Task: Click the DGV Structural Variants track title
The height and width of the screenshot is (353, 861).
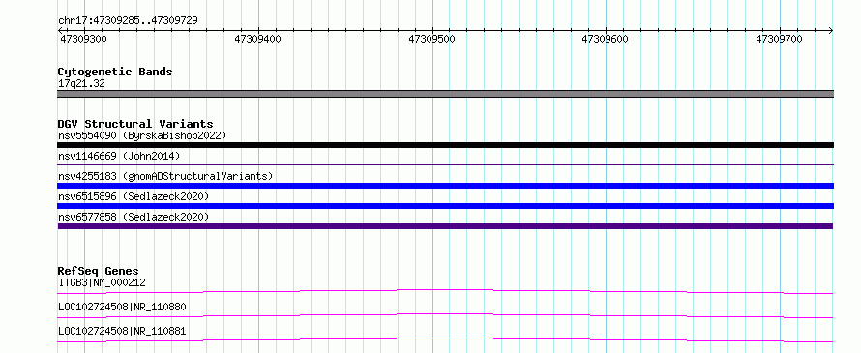Action: tap(135, 124)
